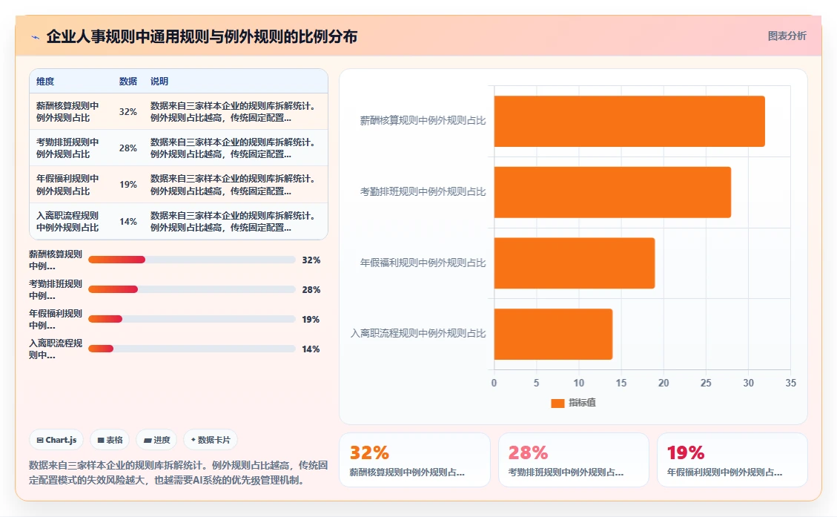
Task: Click the 图表分析 label in the header
Action: 787,36
